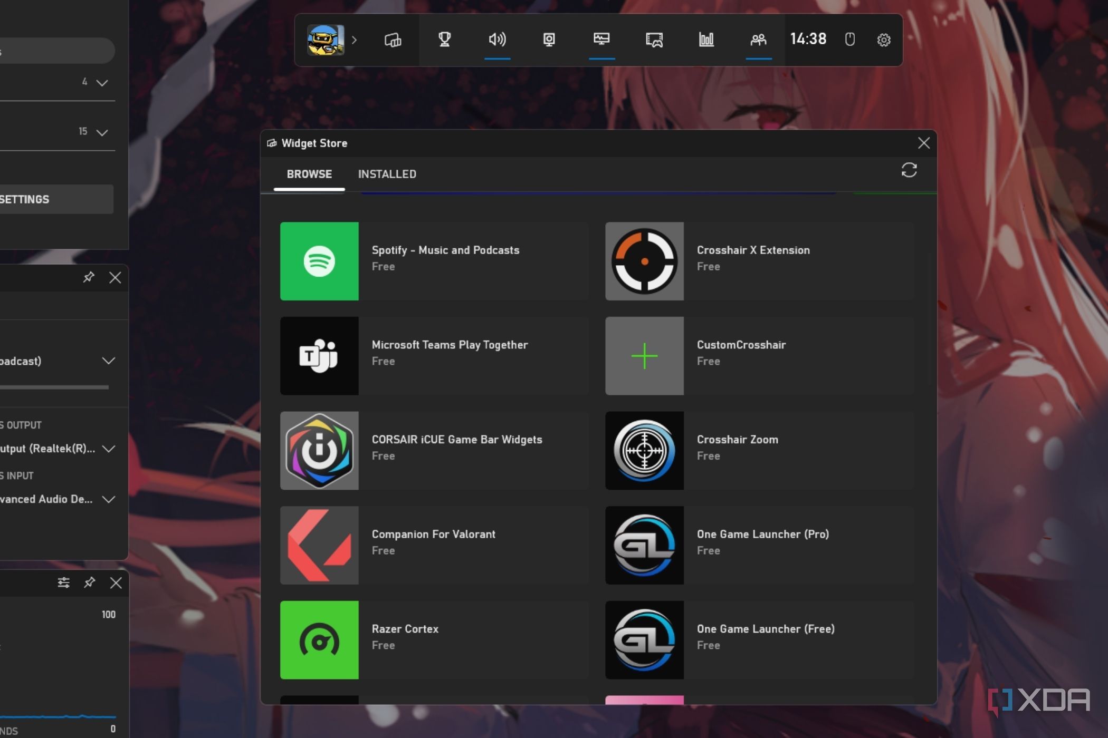Open the widget menu icon in Game Bar
This screenshot has height=738, width=1108.
(x=393, y=40)
